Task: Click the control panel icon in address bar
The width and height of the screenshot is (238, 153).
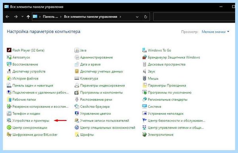Action: coord(35,16)
